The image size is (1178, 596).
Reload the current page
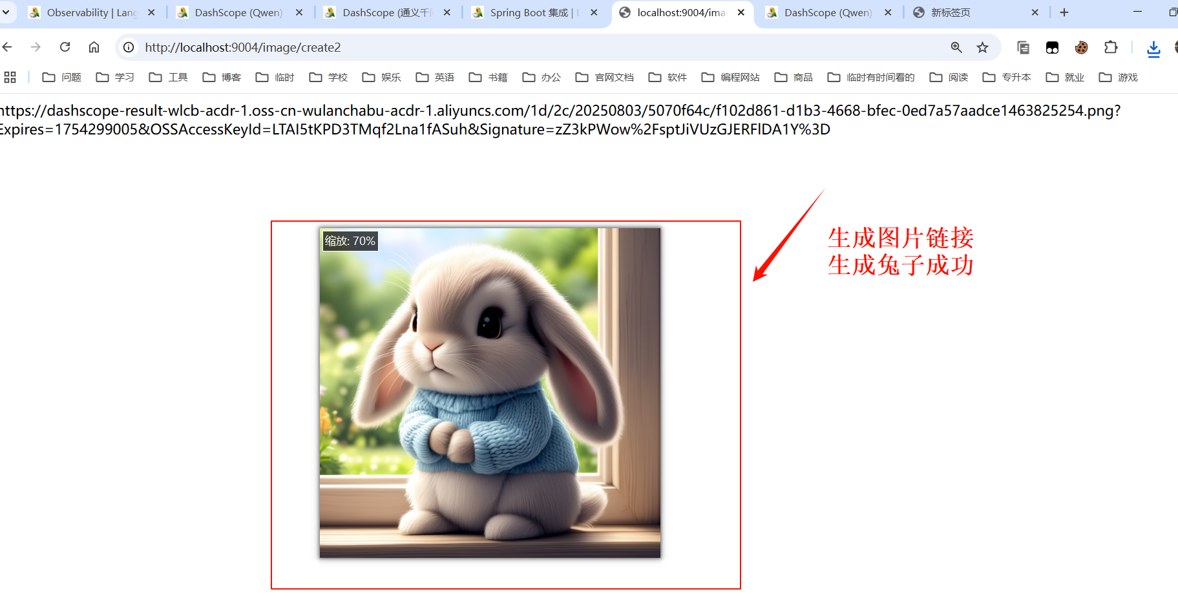(x=65, y=47)
